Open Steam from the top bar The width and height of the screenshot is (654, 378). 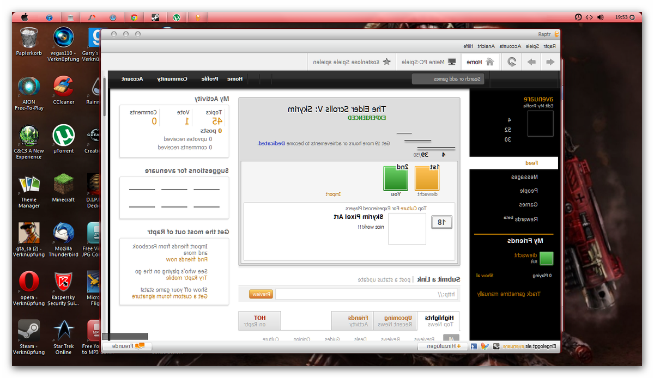[x=155, y=17]
